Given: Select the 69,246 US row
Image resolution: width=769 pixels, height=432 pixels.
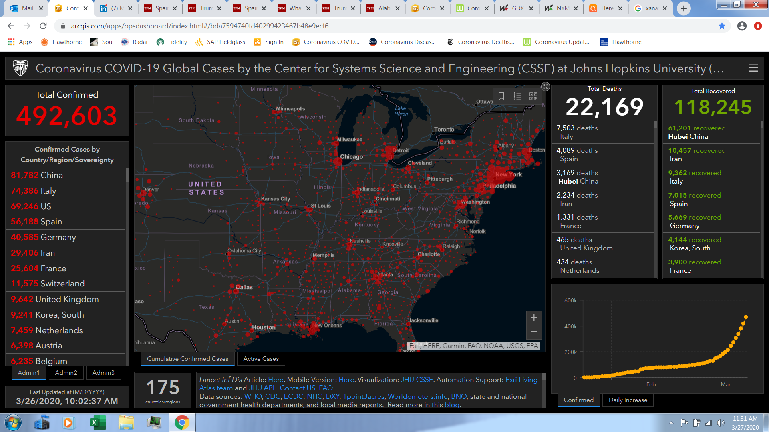Looking at the screenshot, I should 66,206.
